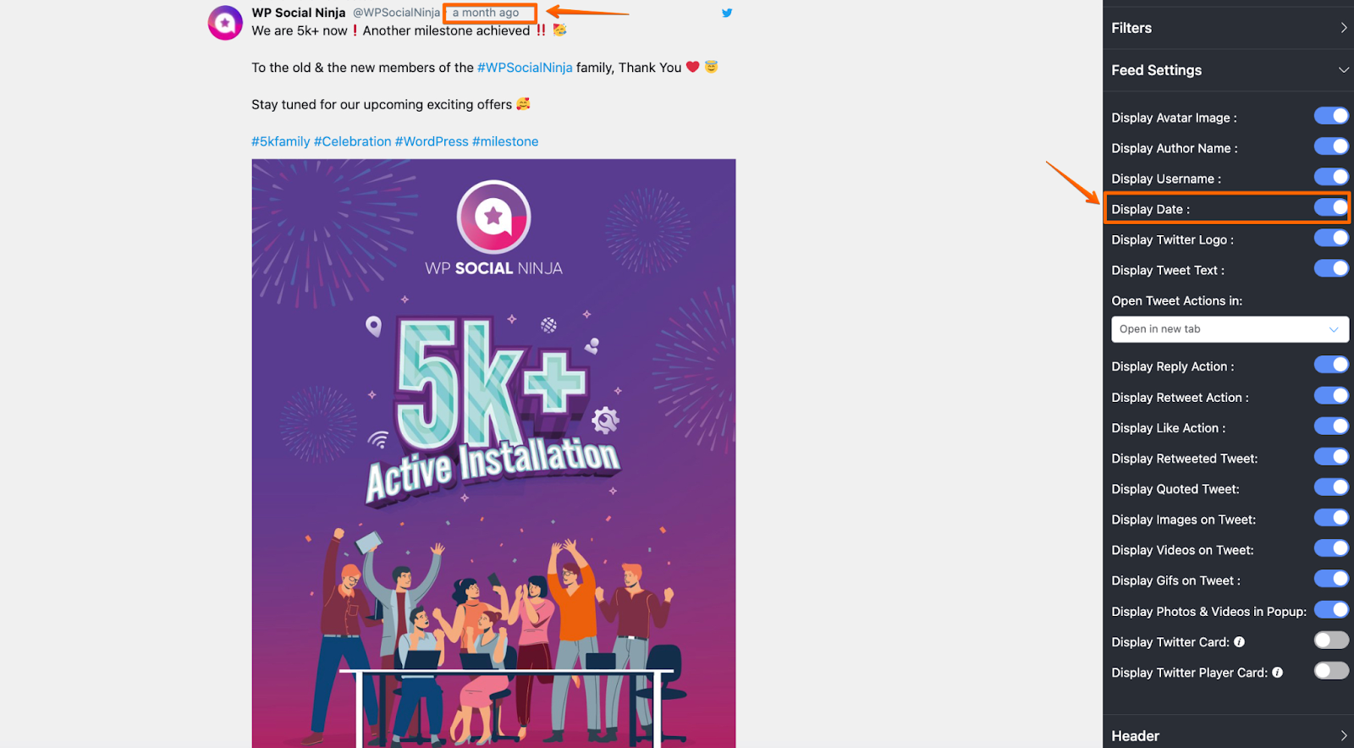Disable Display Images on Tweet switch
The height and width of the screenshot is (748, 1354).
point(1331,518)
